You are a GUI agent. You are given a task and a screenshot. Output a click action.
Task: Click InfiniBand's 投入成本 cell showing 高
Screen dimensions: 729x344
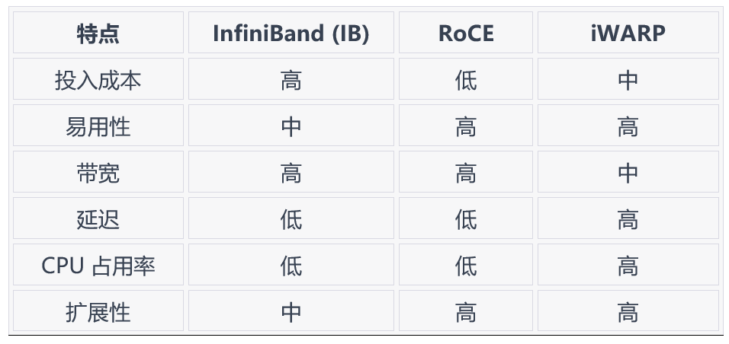[x=291, y=80]
